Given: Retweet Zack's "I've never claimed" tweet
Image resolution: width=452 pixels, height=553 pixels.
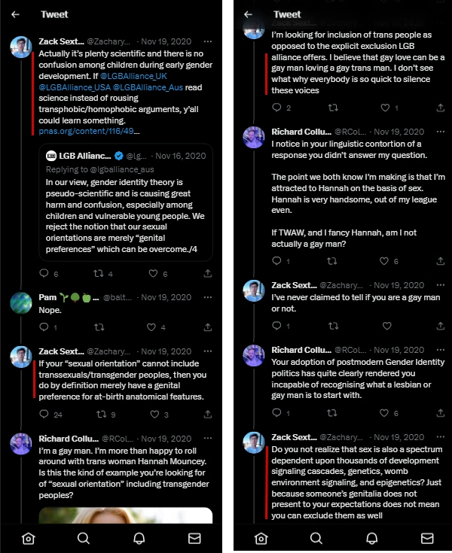Looking at the screenshot, I should (331, 326).
